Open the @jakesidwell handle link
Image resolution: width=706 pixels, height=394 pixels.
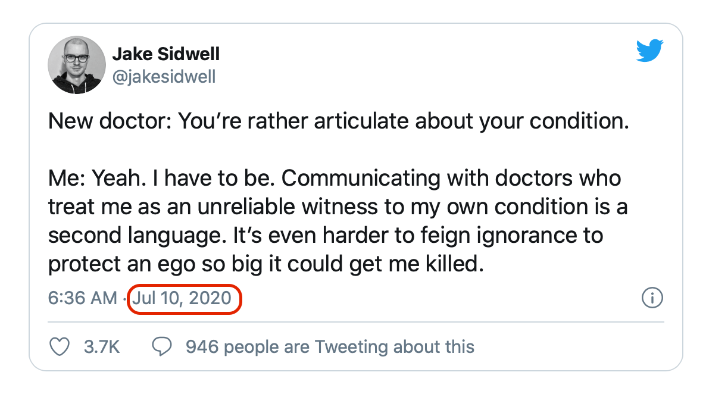[x=164, y=77]
